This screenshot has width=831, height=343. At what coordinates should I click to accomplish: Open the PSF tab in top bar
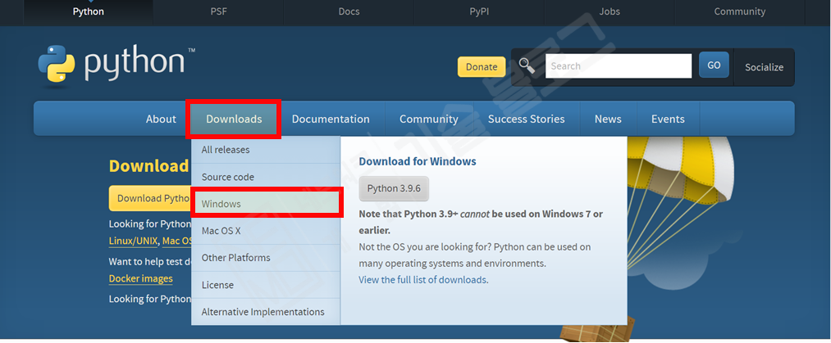[x=219, y=11]
